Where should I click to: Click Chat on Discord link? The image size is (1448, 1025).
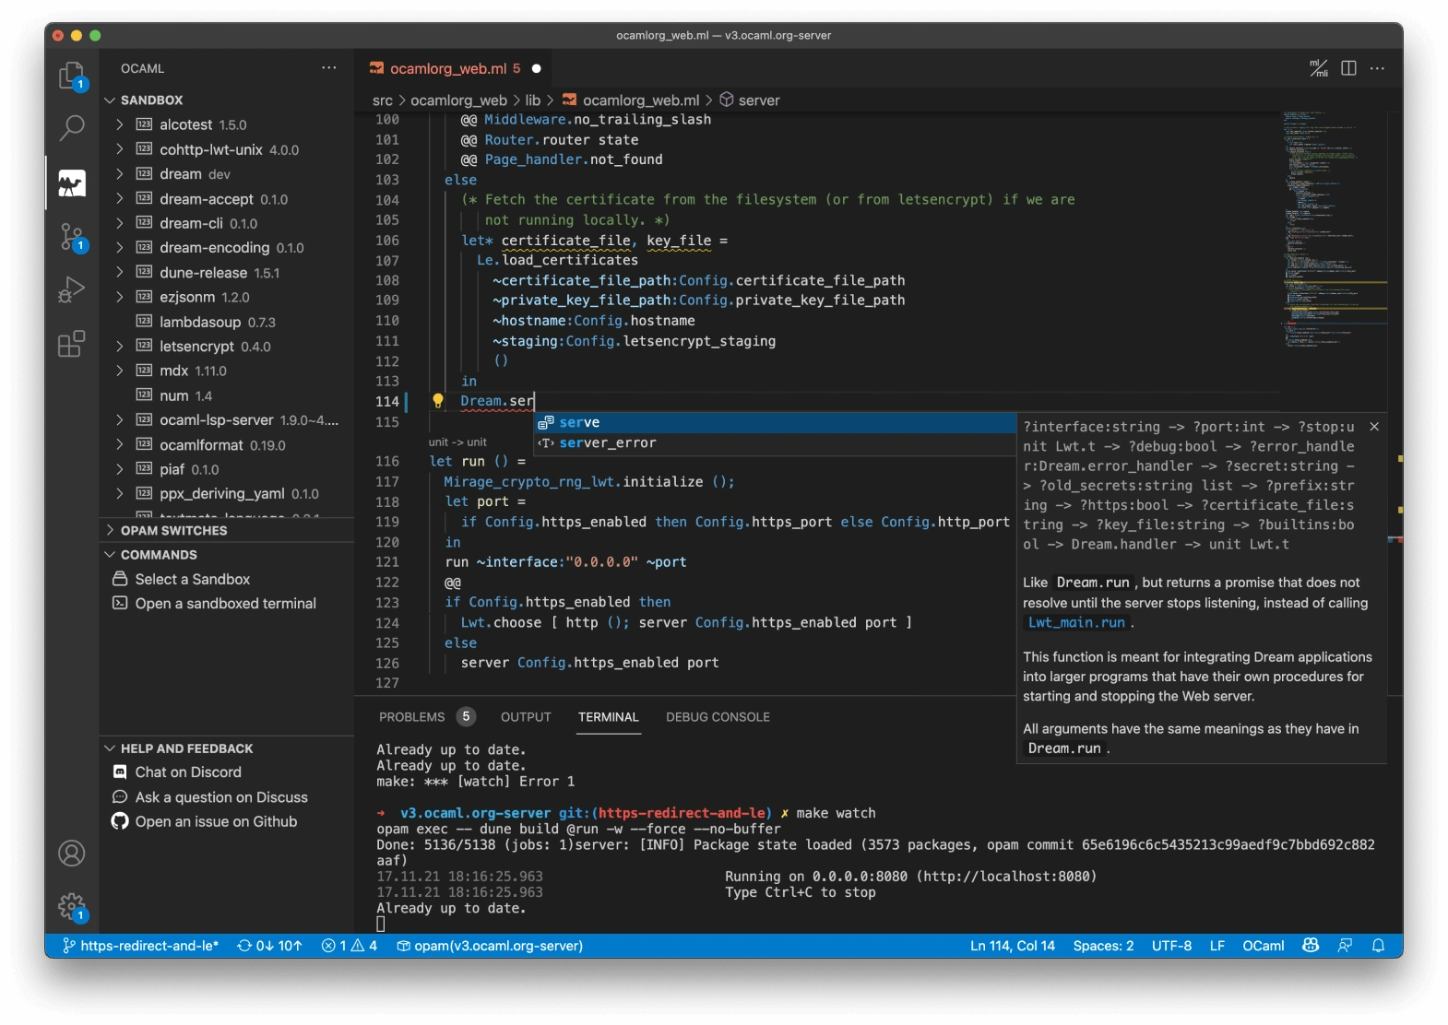pyautogui.click(x=188, y=772)
